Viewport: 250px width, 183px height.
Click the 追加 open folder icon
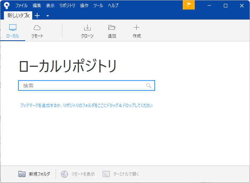112,28
